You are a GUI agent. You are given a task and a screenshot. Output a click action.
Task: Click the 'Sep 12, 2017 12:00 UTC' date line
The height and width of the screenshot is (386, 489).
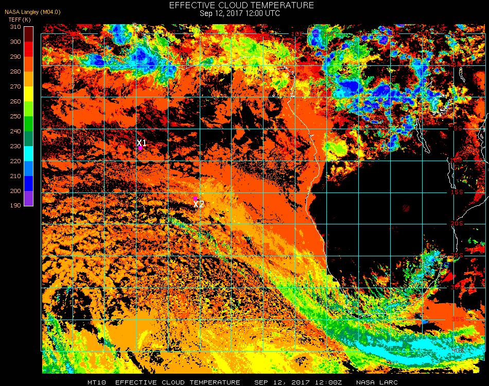(x=240, y=13)
